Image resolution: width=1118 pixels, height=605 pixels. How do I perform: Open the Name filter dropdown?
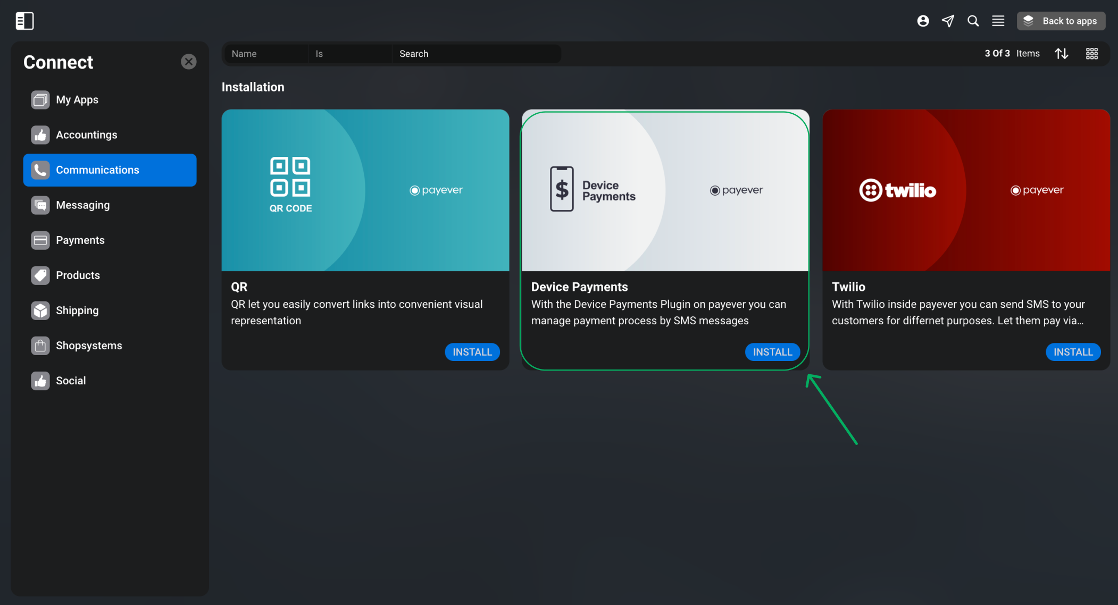click(x=266, y=54)
